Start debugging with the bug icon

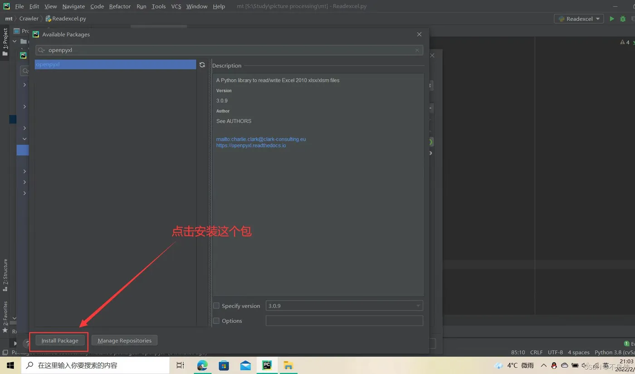[x=623, y=19]
